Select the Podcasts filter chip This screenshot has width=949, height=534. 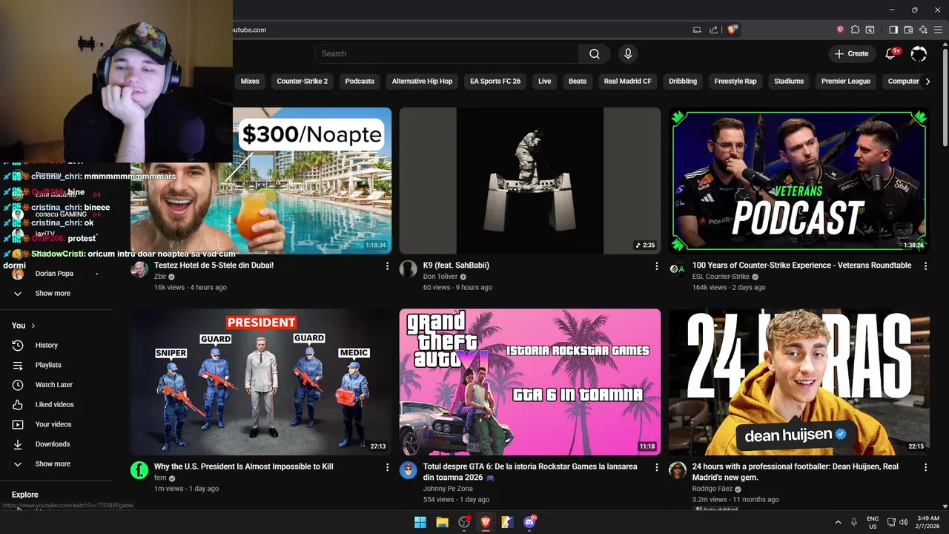point(360,81)
